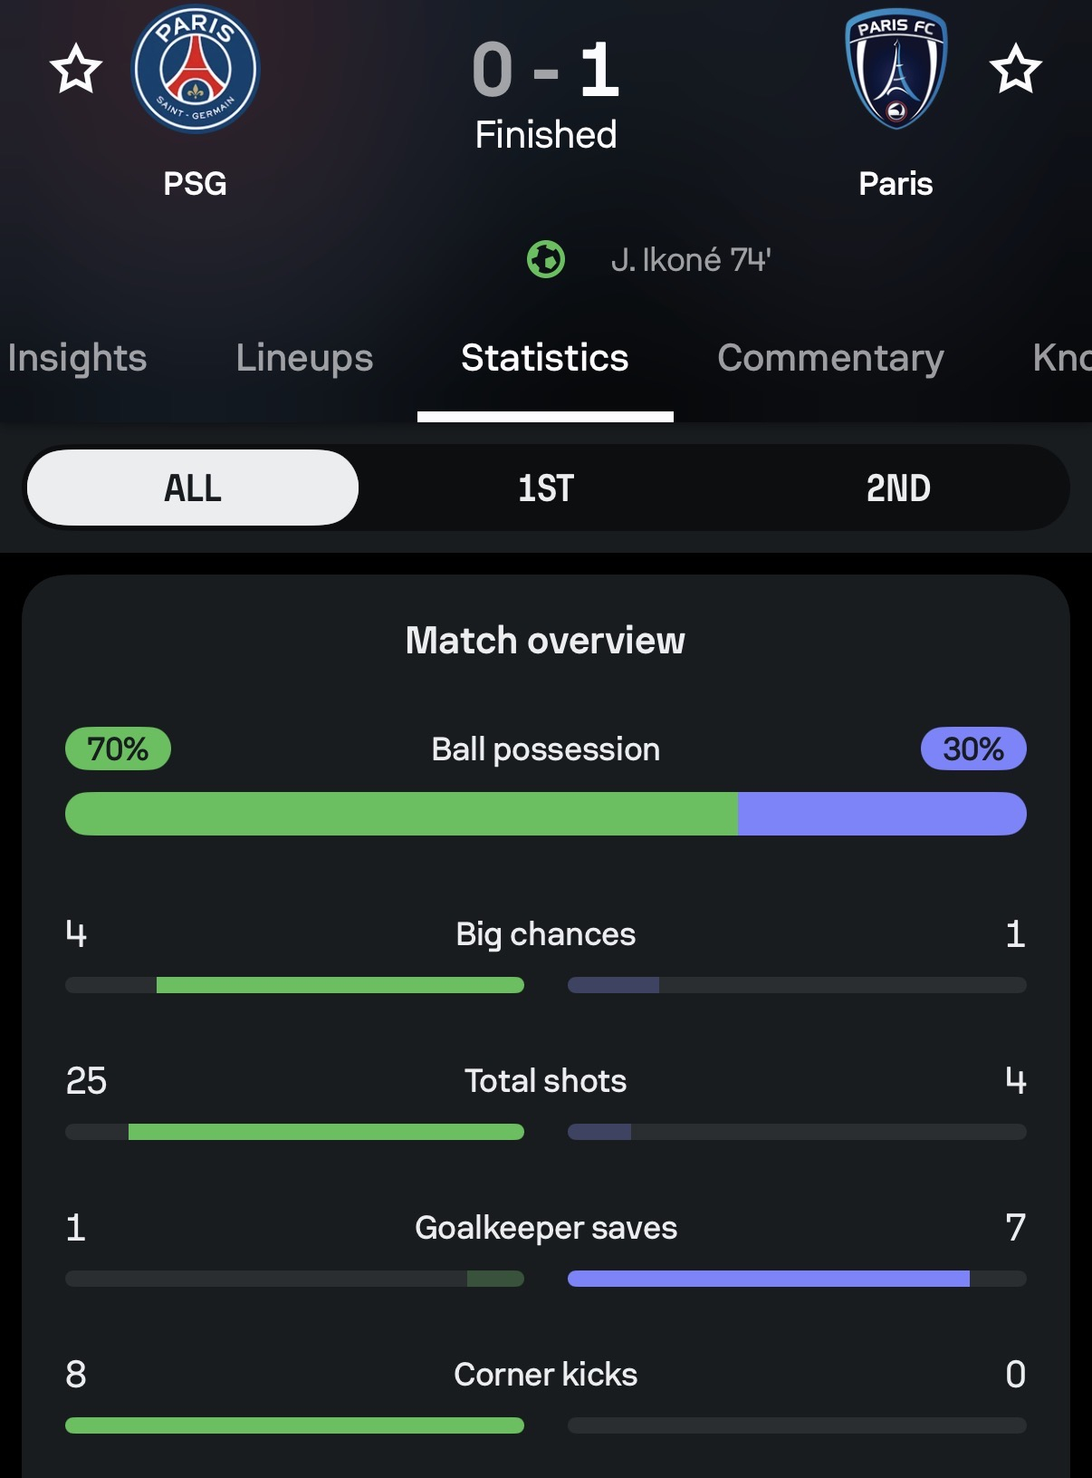
Task: Go to the Lineups tab
Action: (x=304, y=358)
